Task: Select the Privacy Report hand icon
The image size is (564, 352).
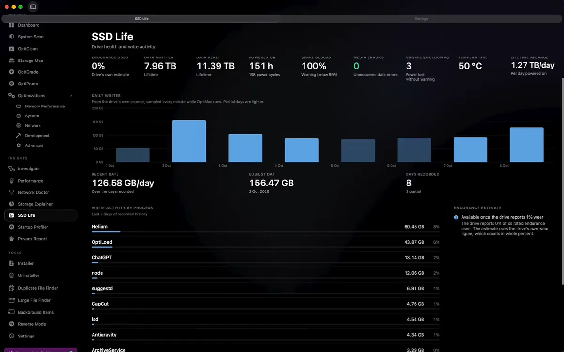Action: click(x=12, y=239)
